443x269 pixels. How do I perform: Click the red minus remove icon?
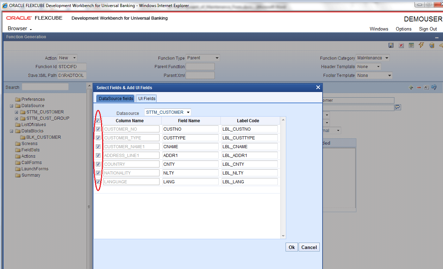coord(419,87)
